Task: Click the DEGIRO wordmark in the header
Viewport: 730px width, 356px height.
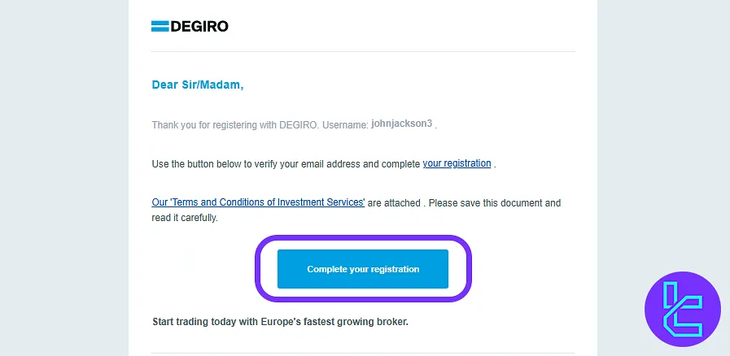Action: tap(199, 26)
